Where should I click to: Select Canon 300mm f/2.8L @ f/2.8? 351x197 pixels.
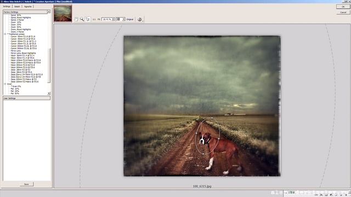point(24,46)
